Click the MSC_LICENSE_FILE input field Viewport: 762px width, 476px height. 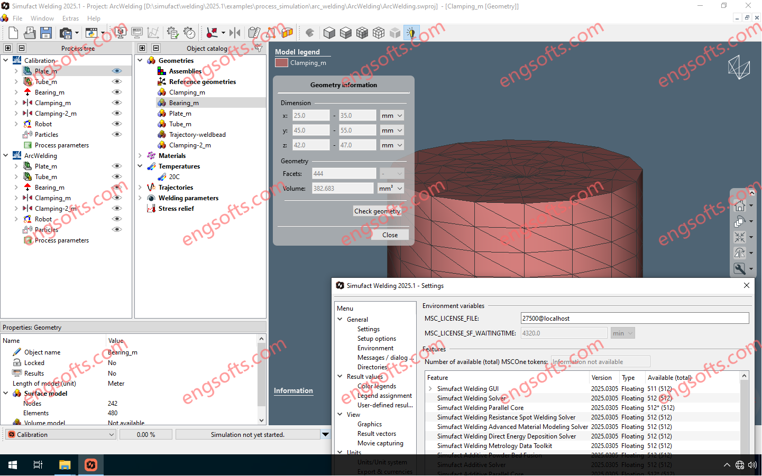tap(635, 318)
